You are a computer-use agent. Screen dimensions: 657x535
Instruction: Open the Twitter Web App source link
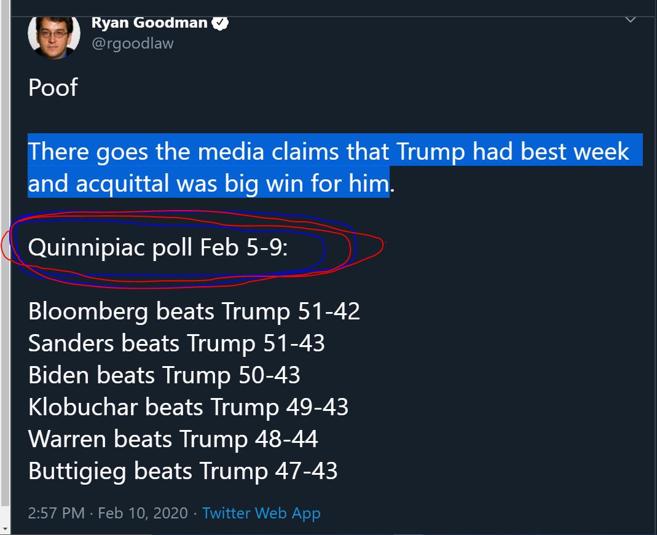261,514
